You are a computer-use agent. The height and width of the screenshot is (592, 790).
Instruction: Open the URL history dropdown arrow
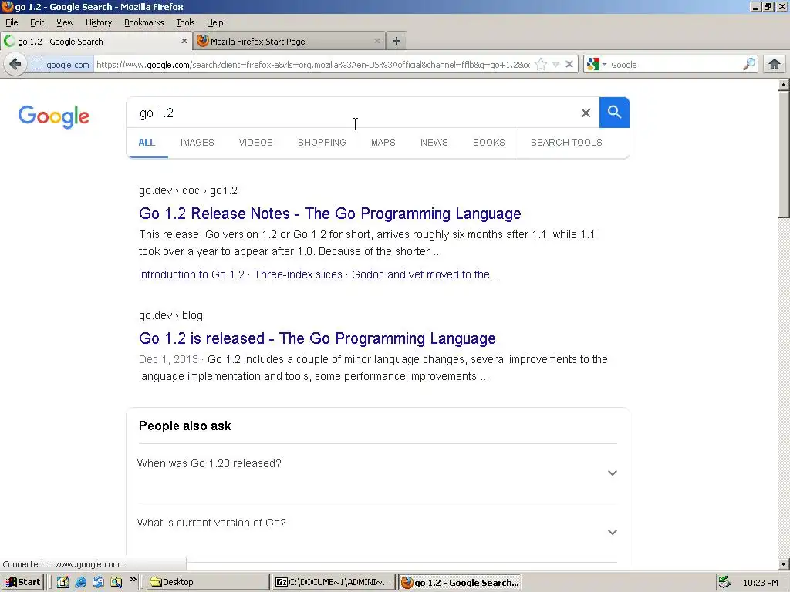point(555,65)
